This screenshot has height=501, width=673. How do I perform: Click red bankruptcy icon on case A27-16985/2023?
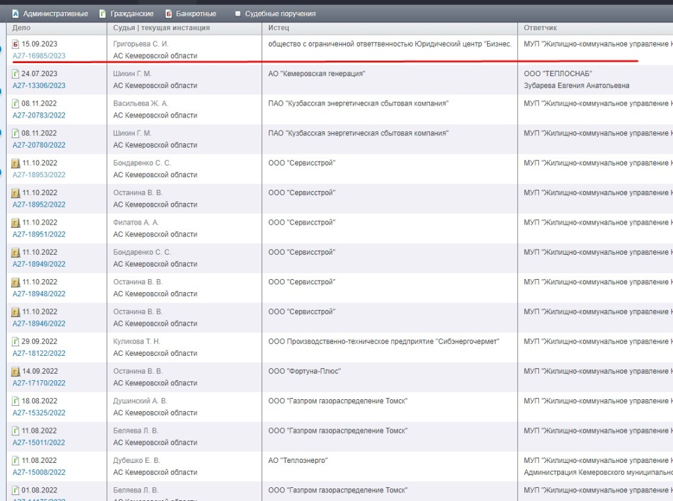16,43
